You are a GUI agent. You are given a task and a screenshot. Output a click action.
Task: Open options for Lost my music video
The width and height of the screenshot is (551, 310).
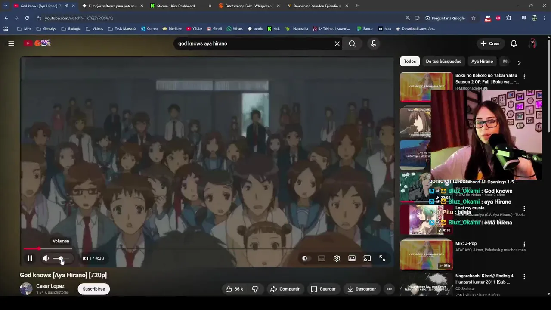pos(524,208)
